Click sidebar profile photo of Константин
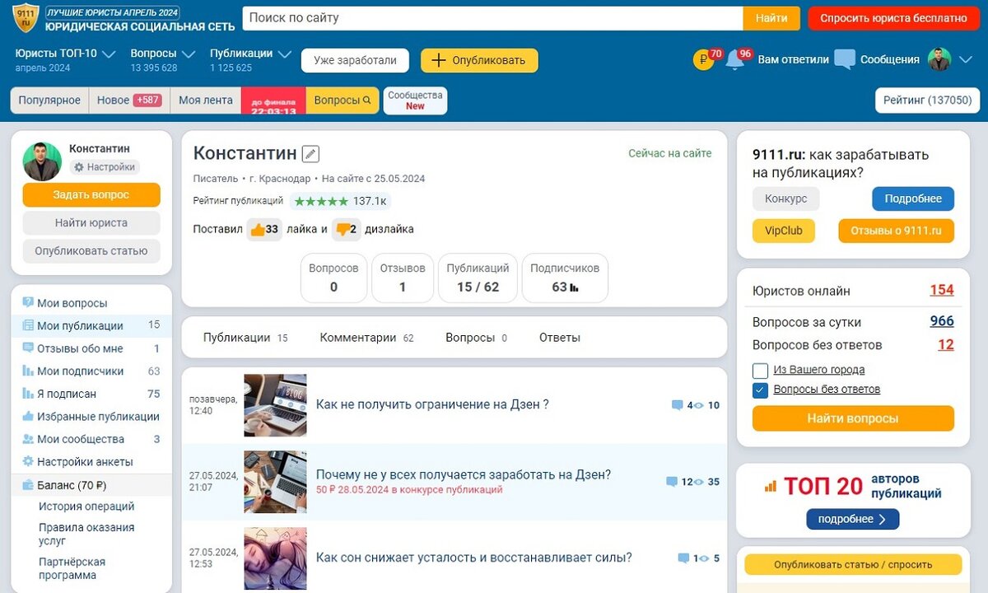Screen dimensions: 988x593 tap(42, 161)
